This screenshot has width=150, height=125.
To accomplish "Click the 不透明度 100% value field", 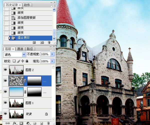I will (45, 54).
